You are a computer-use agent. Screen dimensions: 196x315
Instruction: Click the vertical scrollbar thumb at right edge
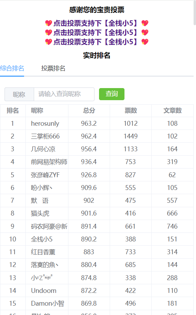[195, 12]
